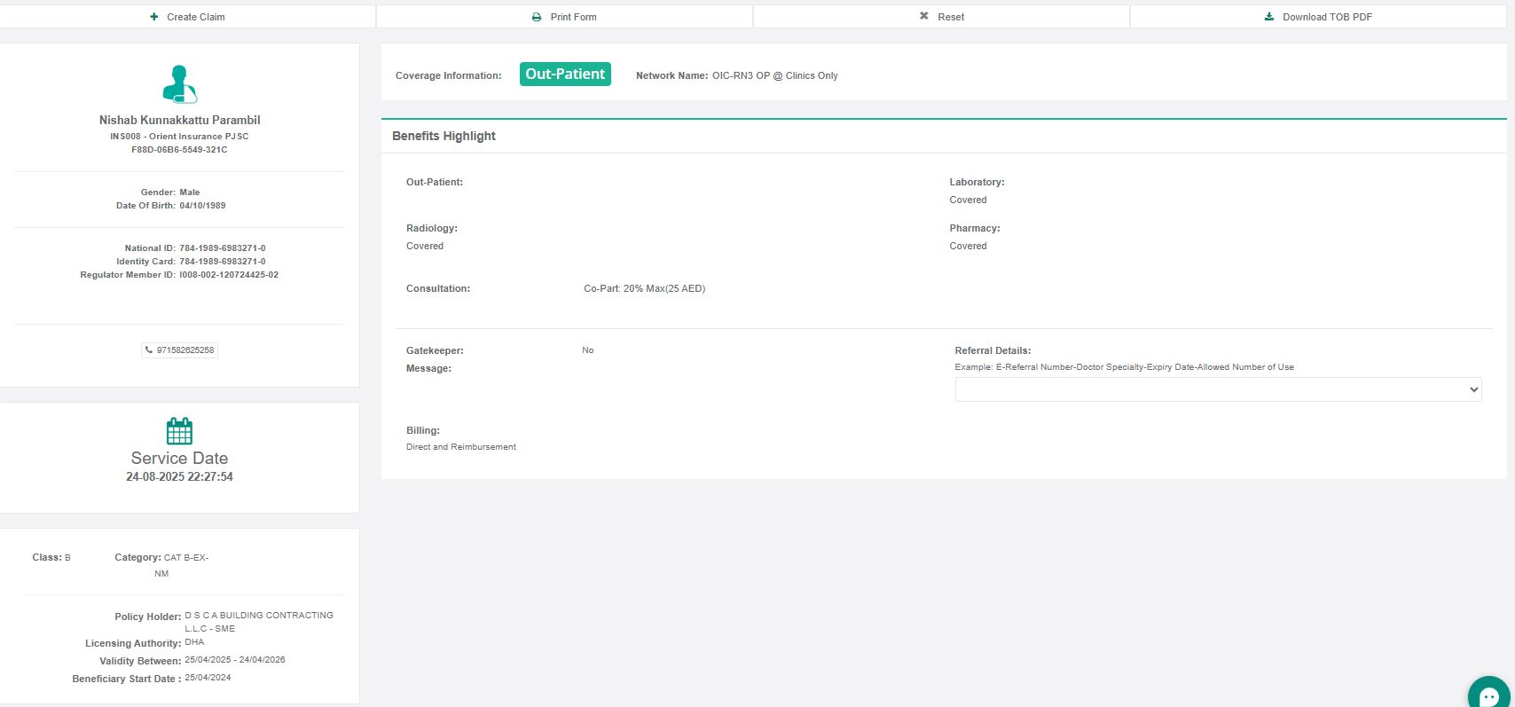
Task: Click the Benefits Highlight panel header
Action: (444, 136)
